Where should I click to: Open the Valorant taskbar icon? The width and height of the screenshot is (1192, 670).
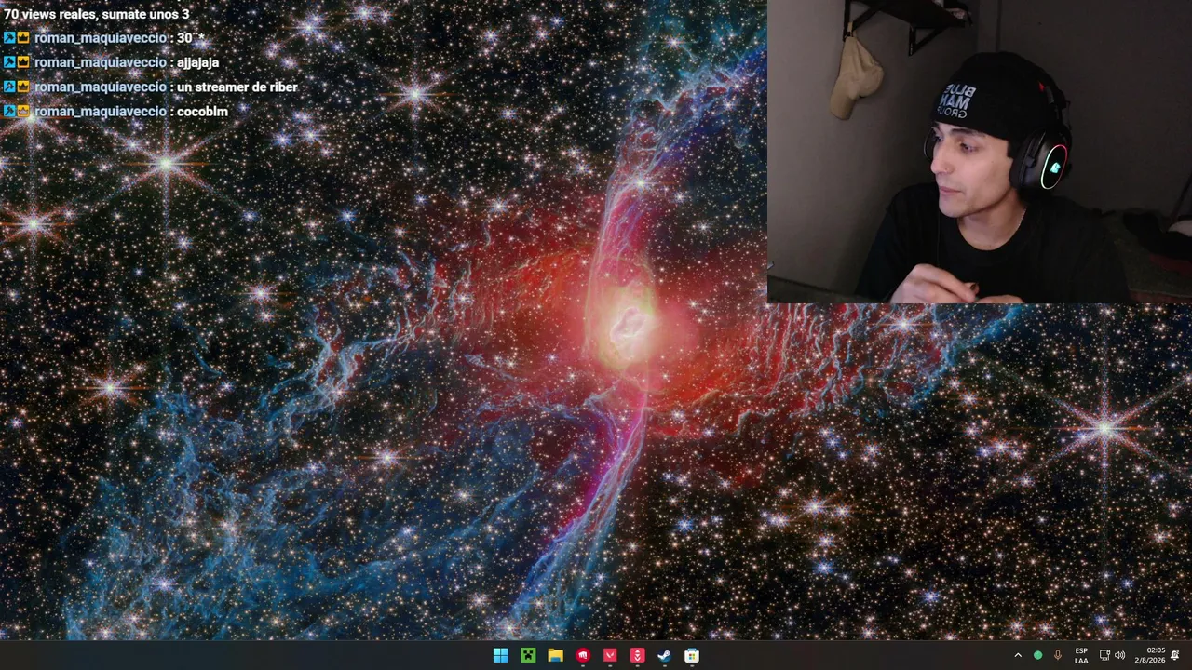point(610,656)
